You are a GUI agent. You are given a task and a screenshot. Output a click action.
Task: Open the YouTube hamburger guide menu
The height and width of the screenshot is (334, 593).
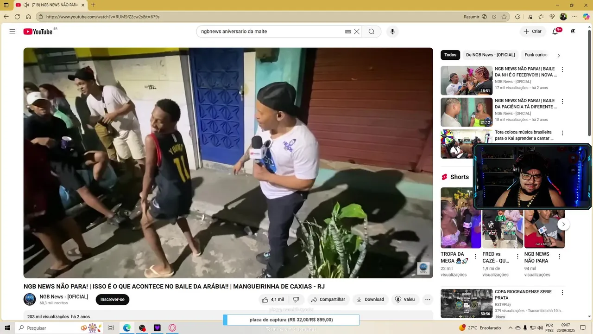pos(13,32)
